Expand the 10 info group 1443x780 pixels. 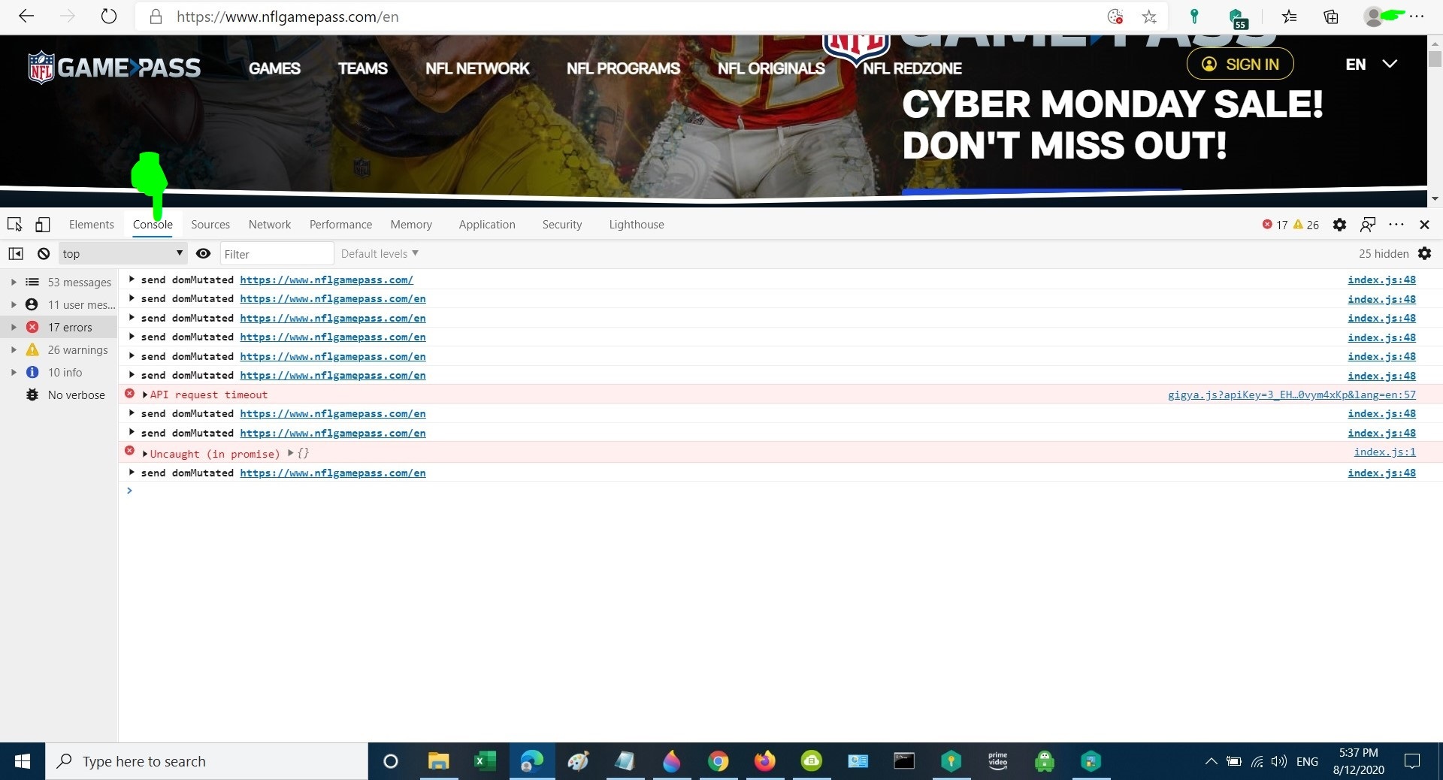14,373
